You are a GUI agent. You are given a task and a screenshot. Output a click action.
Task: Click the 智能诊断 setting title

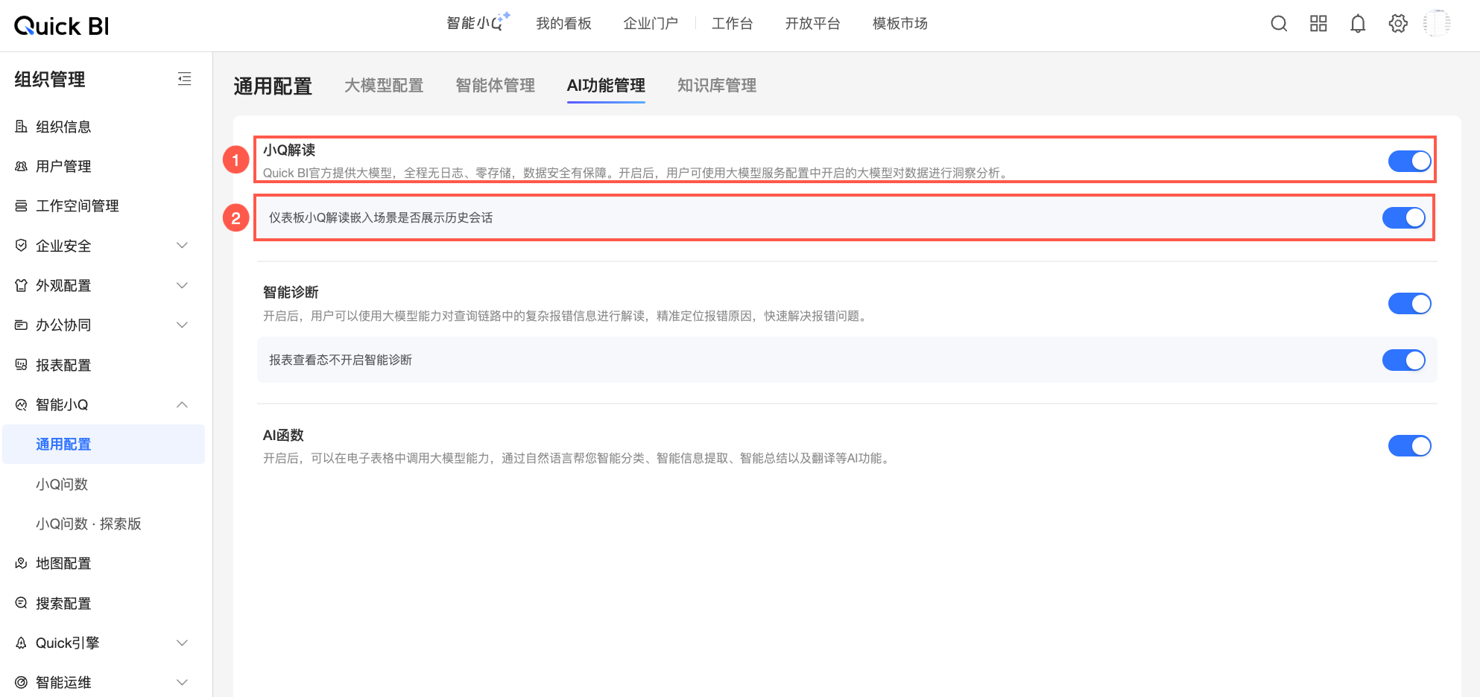point(291,292)
